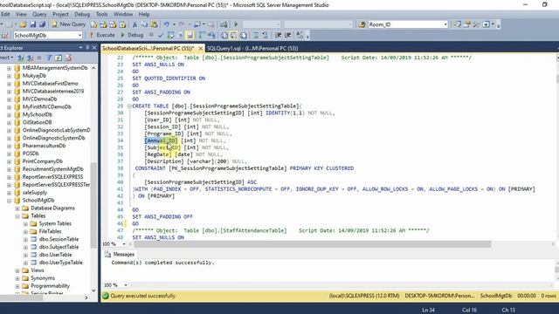Click the Copy icon in toolbar
Viewport: 559px width, 314px height.
(144, 24)
